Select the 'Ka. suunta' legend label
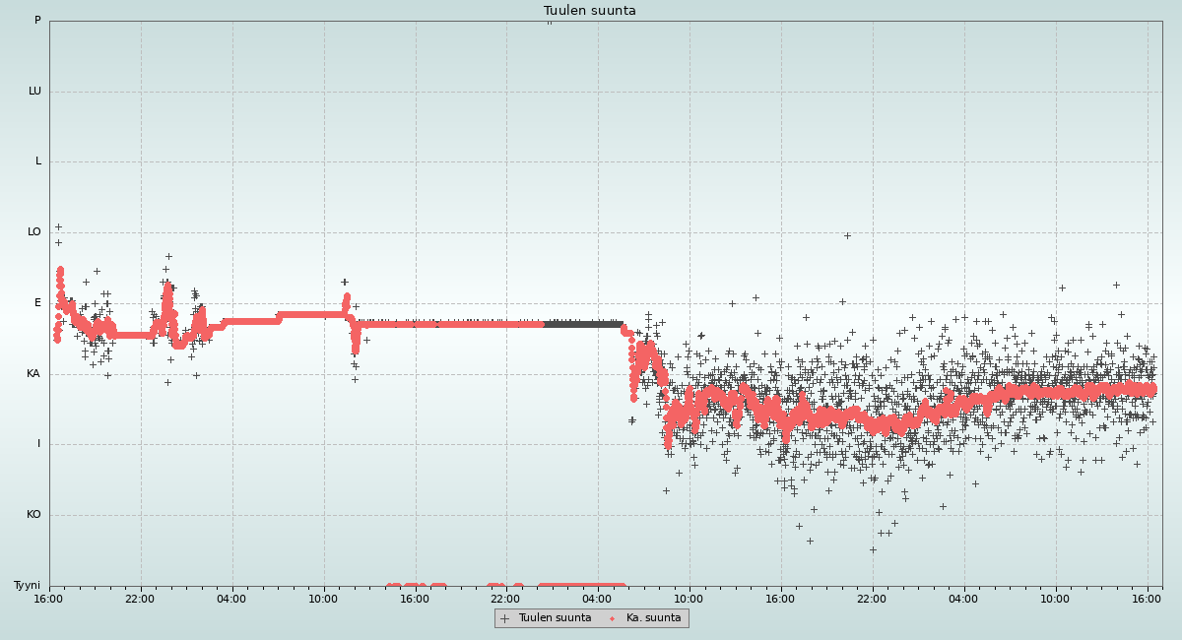 (653, 618)
